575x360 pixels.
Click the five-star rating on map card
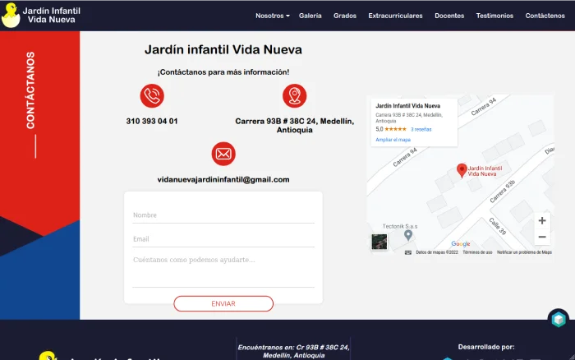[x=395, y=129]
